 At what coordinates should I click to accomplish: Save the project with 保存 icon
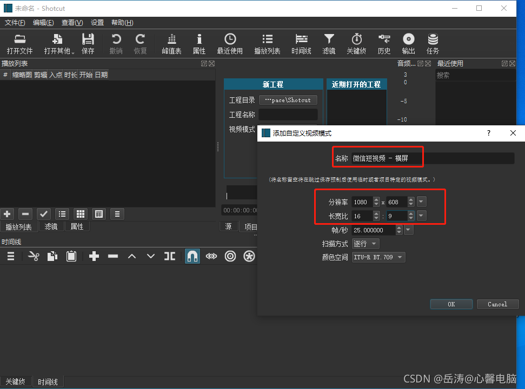(88, 44)
